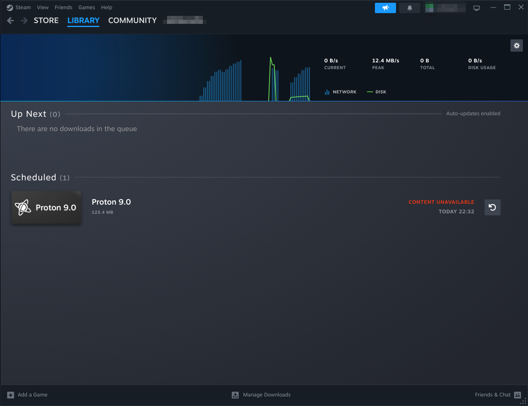Enter Big Picture mode via monitor icon
Image resolution: width=528 pixels, height=406 pixels.
pyautogui.click(x=477, y=8)
